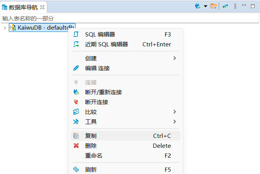This screenshot has width=260, height=174.
Task: Select 重命名 in the context menu
Action: 94,156
